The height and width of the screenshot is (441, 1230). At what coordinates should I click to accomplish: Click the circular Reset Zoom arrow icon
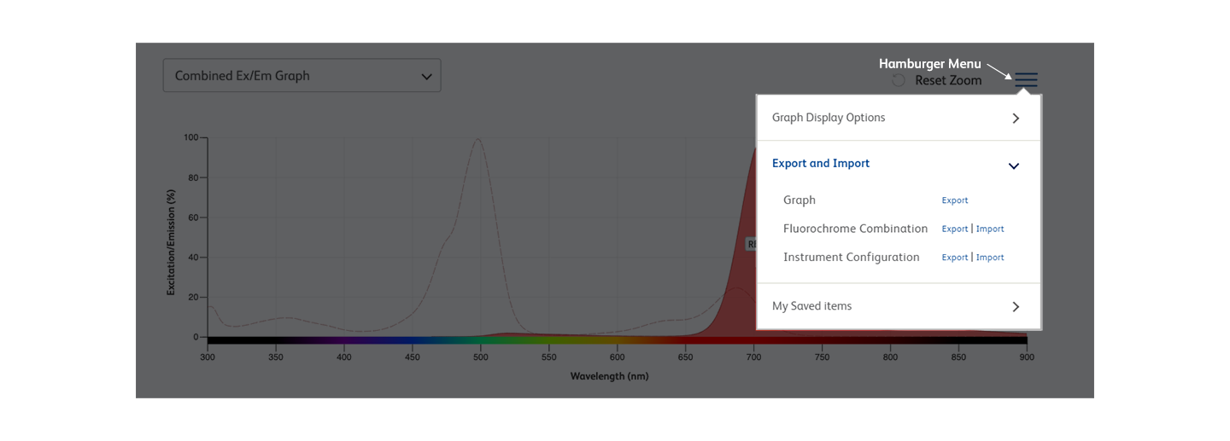[x=899, y=80]
